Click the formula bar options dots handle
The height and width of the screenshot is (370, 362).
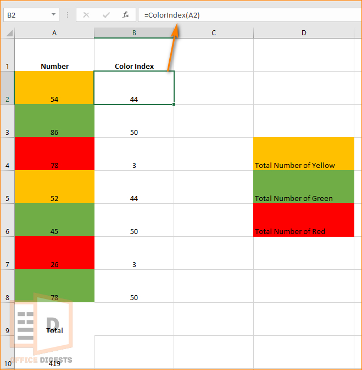tap(68, 15)
